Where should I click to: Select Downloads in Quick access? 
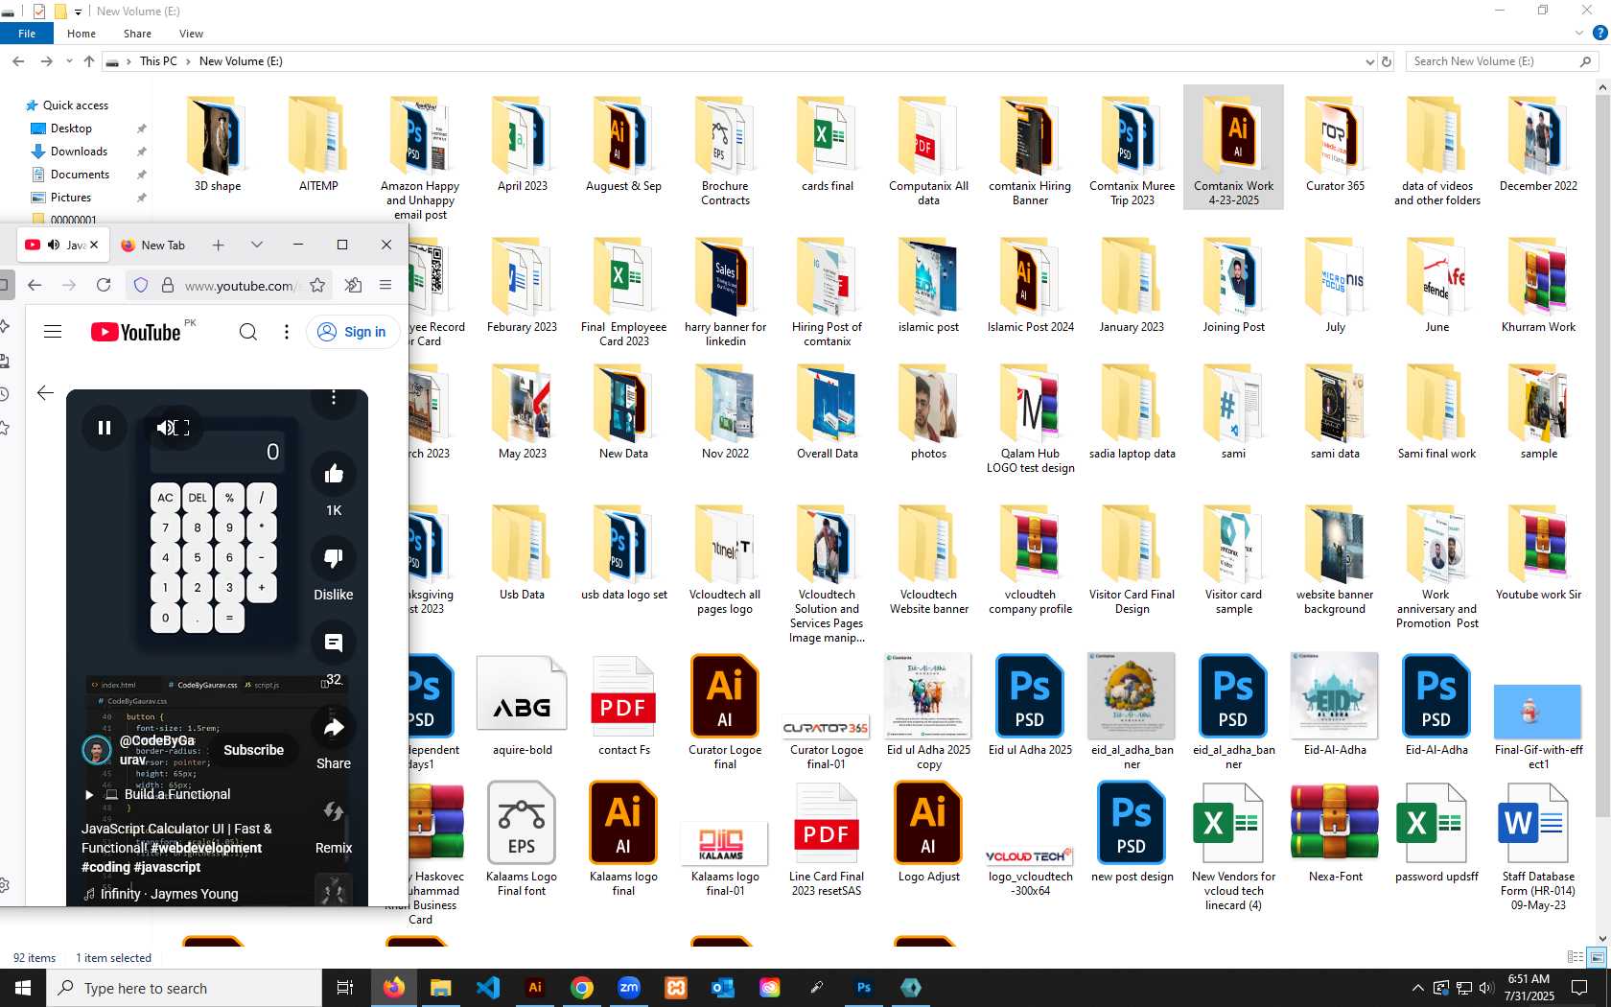(x=79, y=152)
